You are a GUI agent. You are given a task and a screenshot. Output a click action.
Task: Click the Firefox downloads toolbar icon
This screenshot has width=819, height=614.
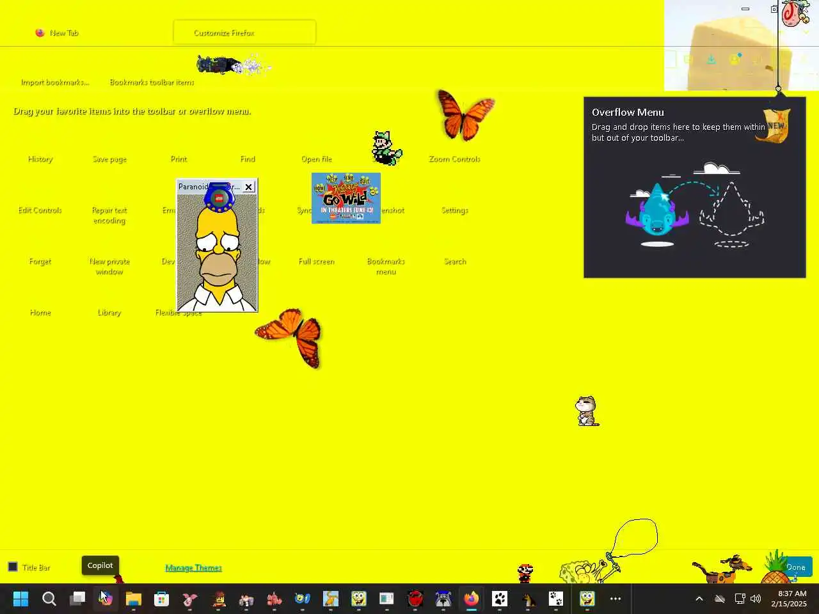(x=712, y=59)
